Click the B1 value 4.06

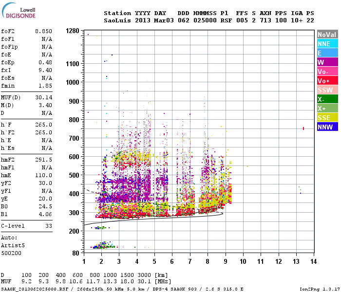pos(45,214)
